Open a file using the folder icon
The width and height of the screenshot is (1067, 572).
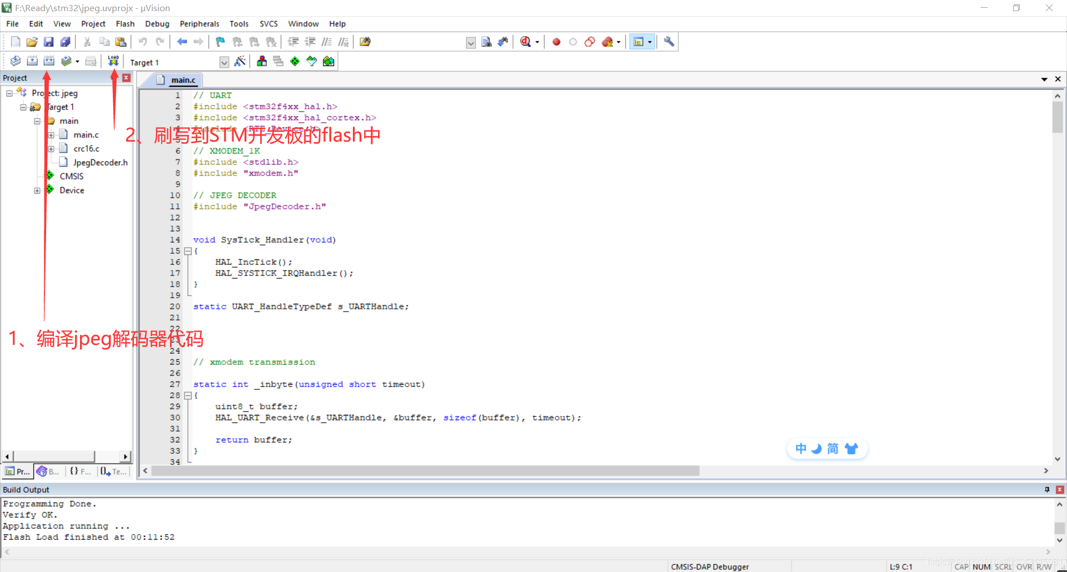tap(32, 42)
